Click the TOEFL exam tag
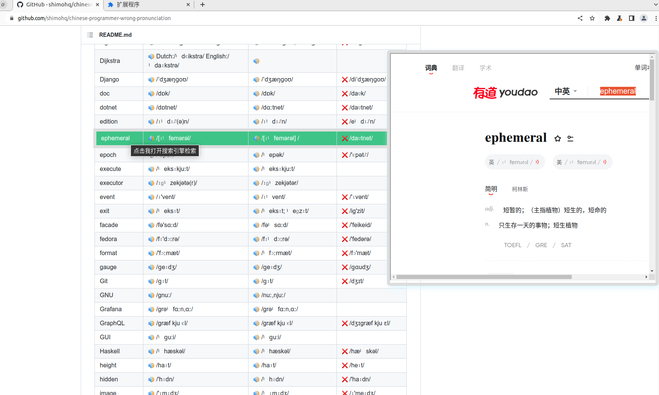The width and height of the screenshot is (659, 395). point(513,245)
